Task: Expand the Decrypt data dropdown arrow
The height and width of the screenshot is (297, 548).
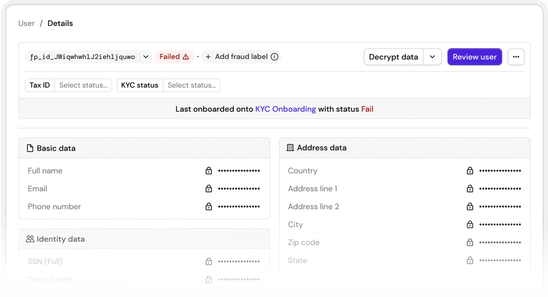Action: point(432,57)
